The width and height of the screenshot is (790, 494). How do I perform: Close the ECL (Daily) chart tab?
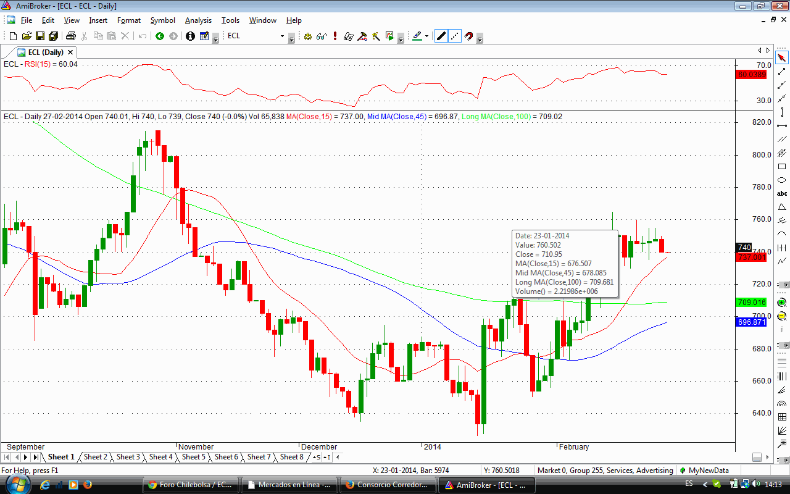point(70,52)
